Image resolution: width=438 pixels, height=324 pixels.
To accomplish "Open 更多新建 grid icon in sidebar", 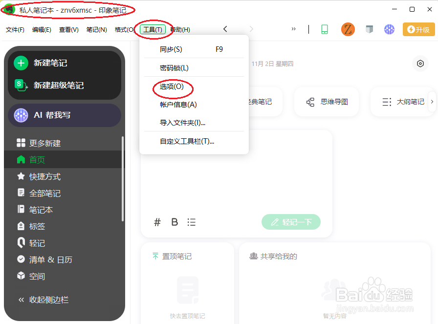I will [x=21, y=143].
